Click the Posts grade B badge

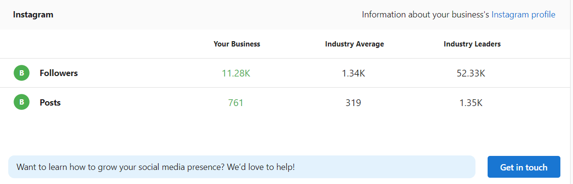pos(21,102)
